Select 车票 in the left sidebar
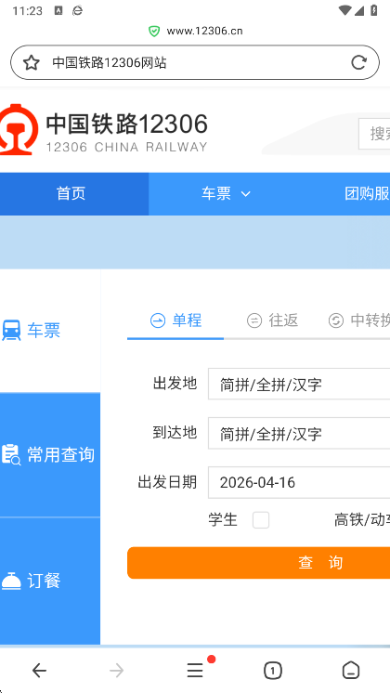The height and width of the screenshot is (693, 390). click(50, 330)
